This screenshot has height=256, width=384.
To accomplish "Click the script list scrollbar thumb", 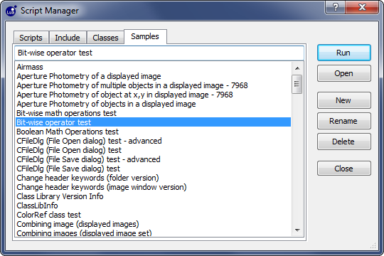I will point(297,84).
